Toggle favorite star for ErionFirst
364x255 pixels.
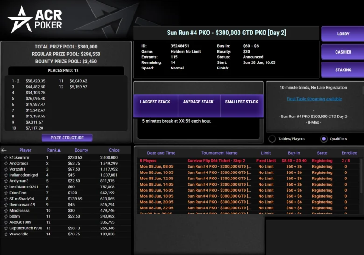click(x=6, y=193)
